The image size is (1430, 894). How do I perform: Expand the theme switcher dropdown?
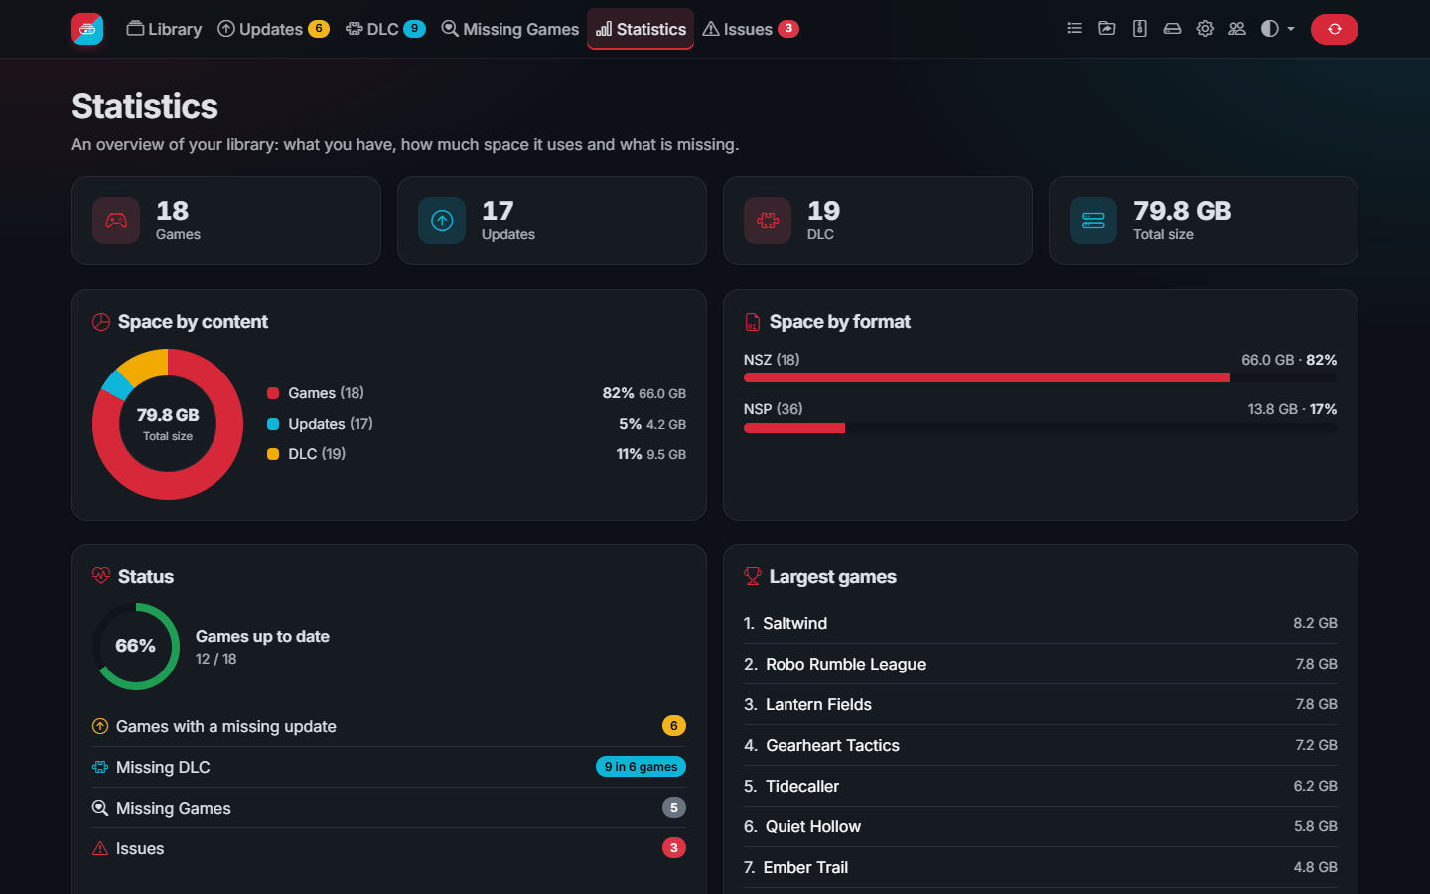[1278, 29]
